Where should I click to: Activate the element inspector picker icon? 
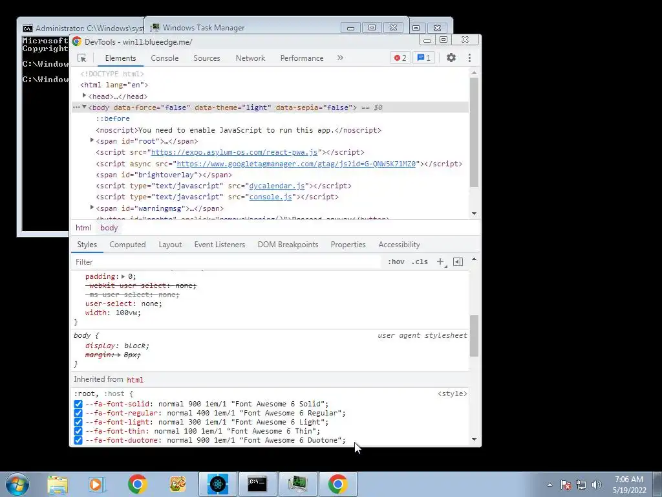(x=82, y=58)
